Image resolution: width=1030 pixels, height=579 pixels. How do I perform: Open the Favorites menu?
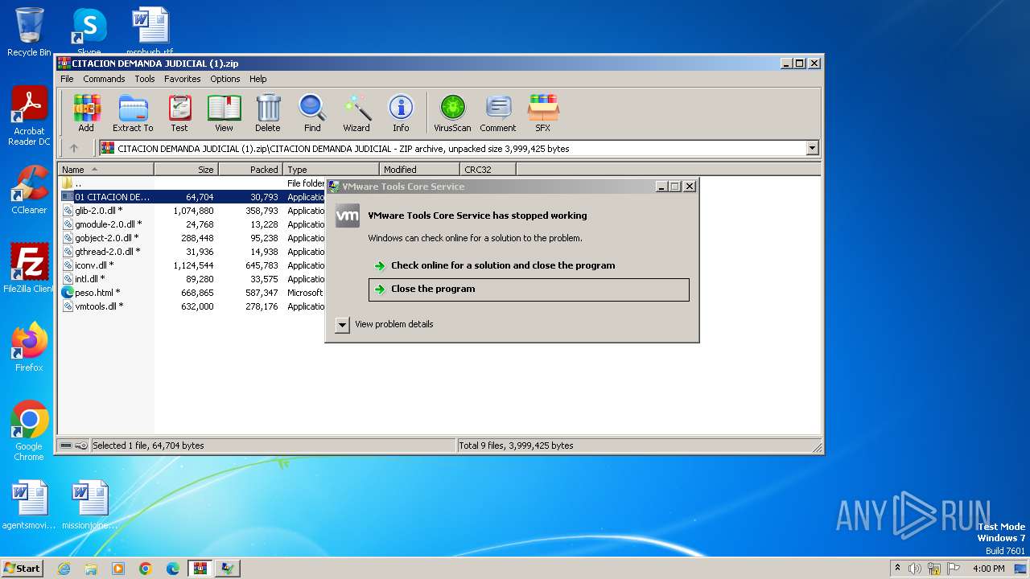[x=183, y=79]
